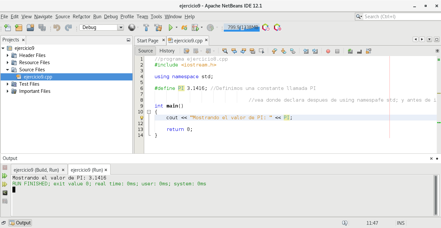This screenshot has height=228, width=441.
Task: Click the Build Project hammer icon
Action: tap(146, 28)
